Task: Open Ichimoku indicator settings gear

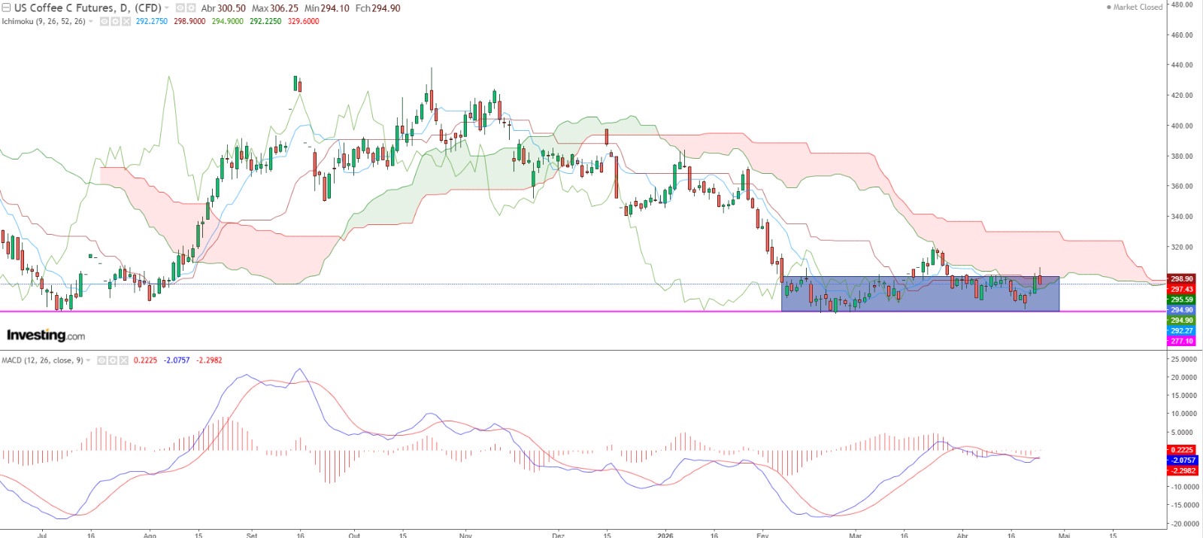Action: [x=115, y=22]
